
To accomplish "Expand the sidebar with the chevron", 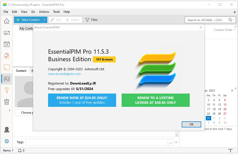I will coord(10,110).
